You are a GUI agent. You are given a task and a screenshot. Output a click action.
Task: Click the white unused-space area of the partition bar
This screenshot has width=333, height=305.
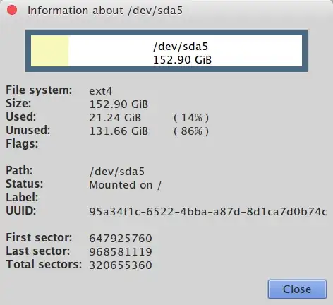pos(185,51)
